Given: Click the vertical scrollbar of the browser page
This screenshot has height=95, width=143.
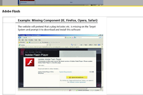Looking at the screenshot, I should [102, 68].
